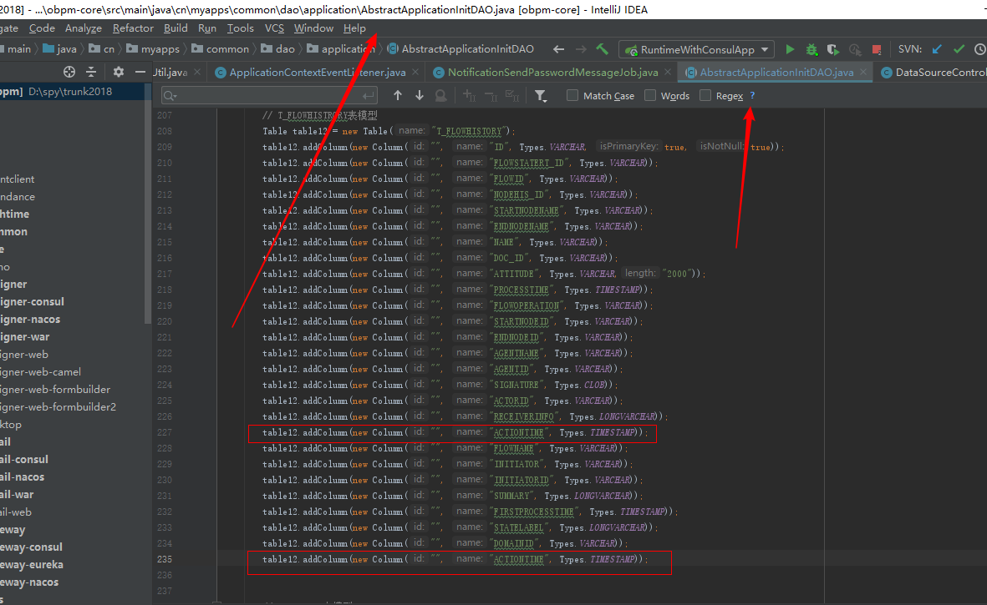Close the NotificationSendPasswordMessageJob.java tab
The width and height of the screenshot is (987, 605).
point(668,73)
